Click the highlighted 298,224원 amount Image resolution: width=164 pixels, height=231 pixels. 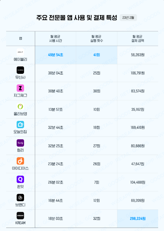coord(137,218)
